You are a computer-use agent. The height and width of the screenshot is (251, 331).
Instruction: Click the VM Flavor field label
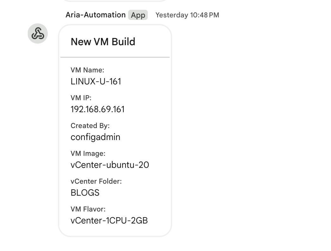pyautogui.click(x=88, y=209)
